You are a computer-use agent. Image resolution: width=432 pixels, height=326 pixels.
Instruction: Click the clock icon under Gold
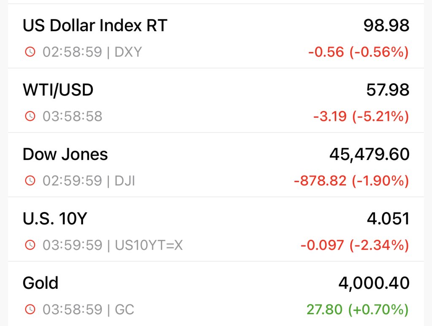click(30, 310)
